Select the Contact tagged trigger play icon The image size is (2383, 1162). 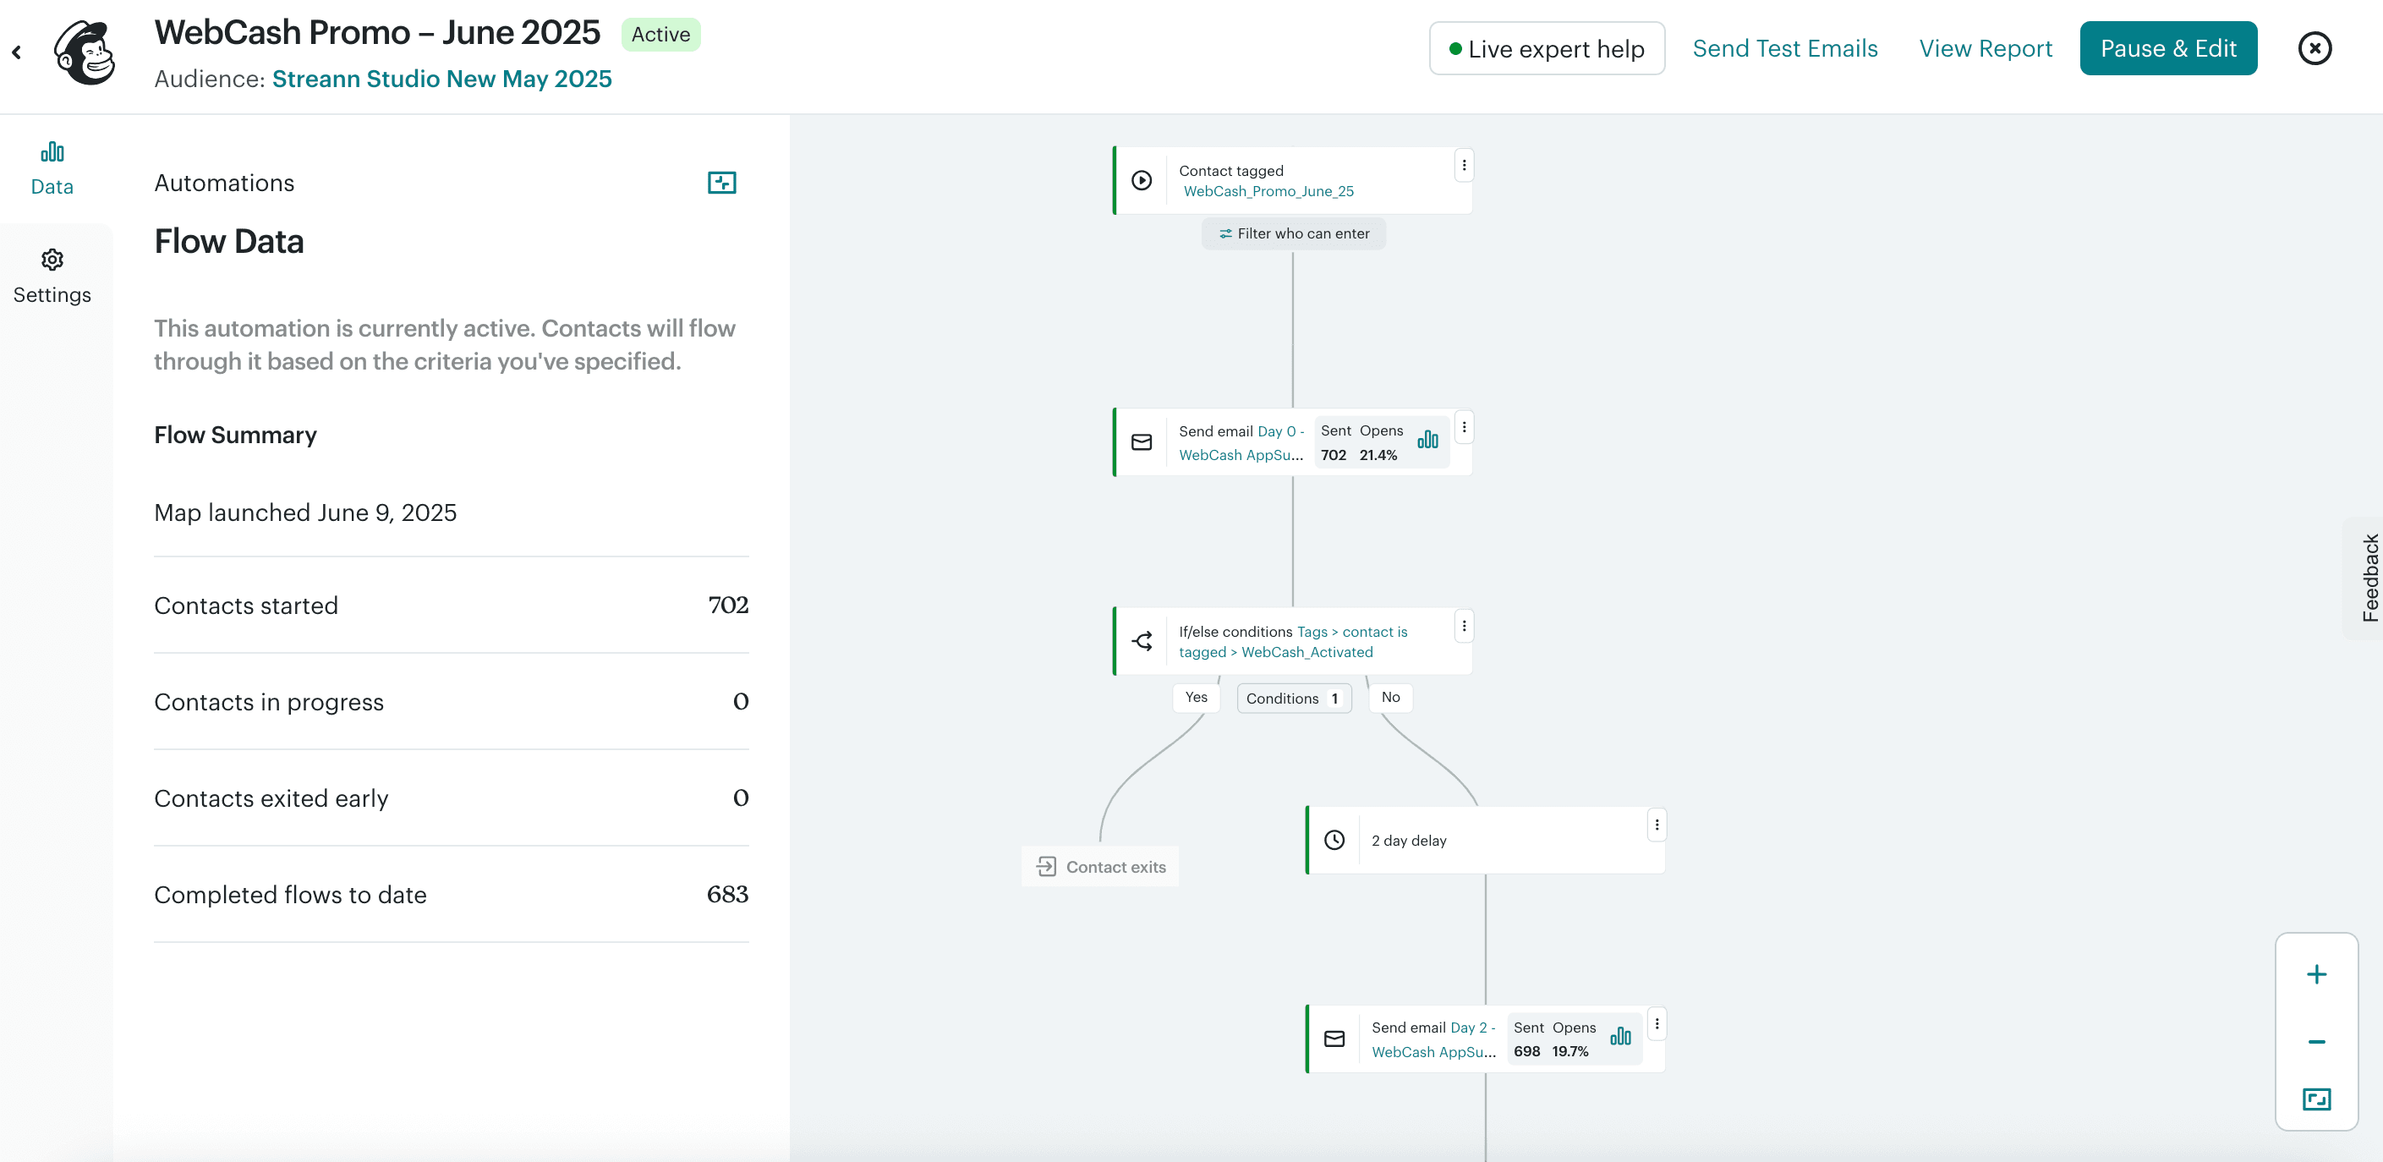[1142, 180]
